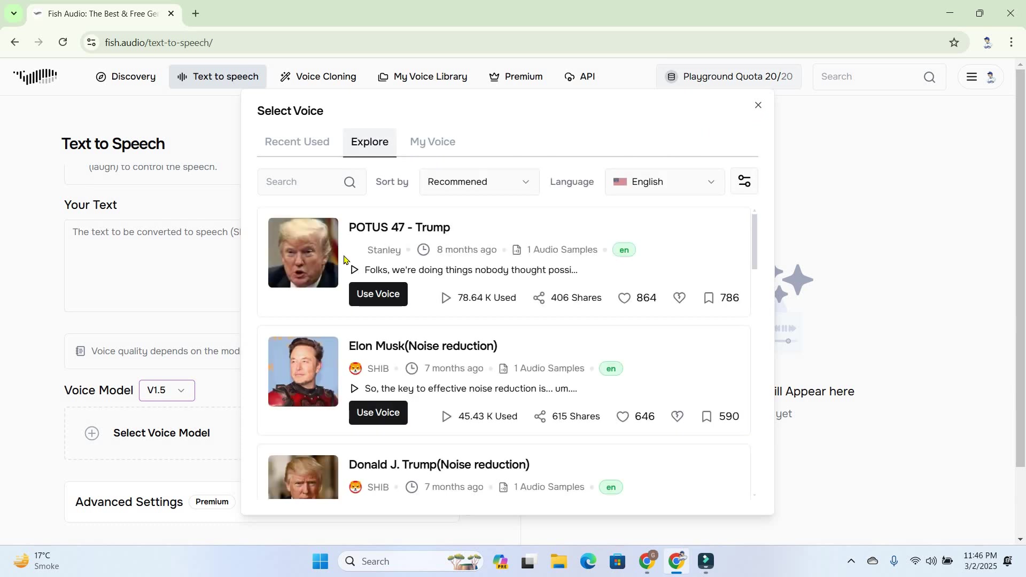Click 78.64 K Used play icon
The image size is (1026, 577).
click(446, 298)
